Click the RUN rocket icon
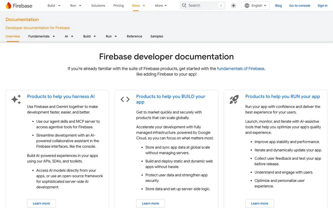Screen dimensions: 333x208 point(234,99)
